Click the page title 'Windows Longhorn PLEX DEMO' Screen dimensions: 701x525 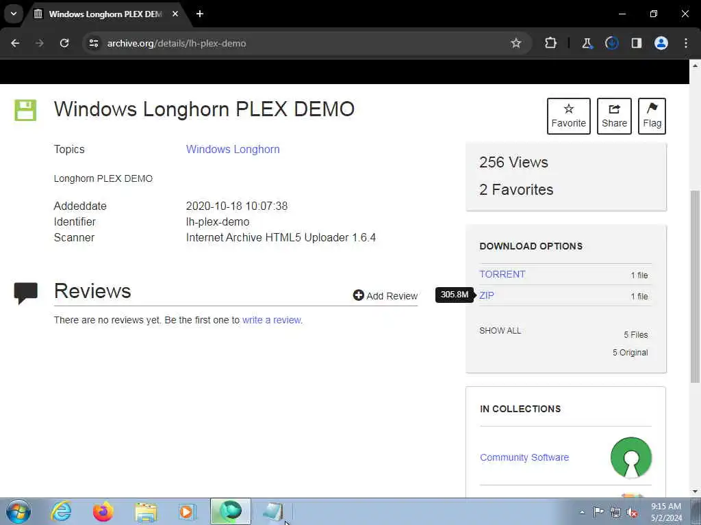(x=204, y=109)
